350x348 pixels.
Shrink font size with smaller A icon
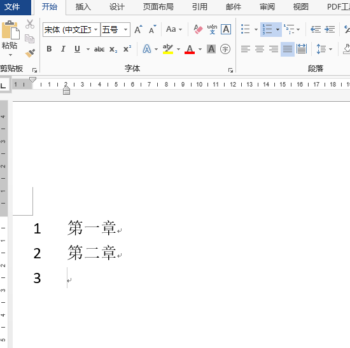pos(153,29)
